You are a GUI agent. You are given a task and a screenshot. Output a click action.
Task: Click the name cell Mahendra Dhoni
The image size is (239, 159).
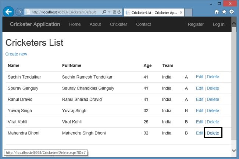coord(24,133)
